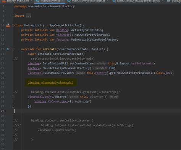The image size is (181, 150).
Task: Click the override gutter icon beside onCreate
Action: (8, 49)
